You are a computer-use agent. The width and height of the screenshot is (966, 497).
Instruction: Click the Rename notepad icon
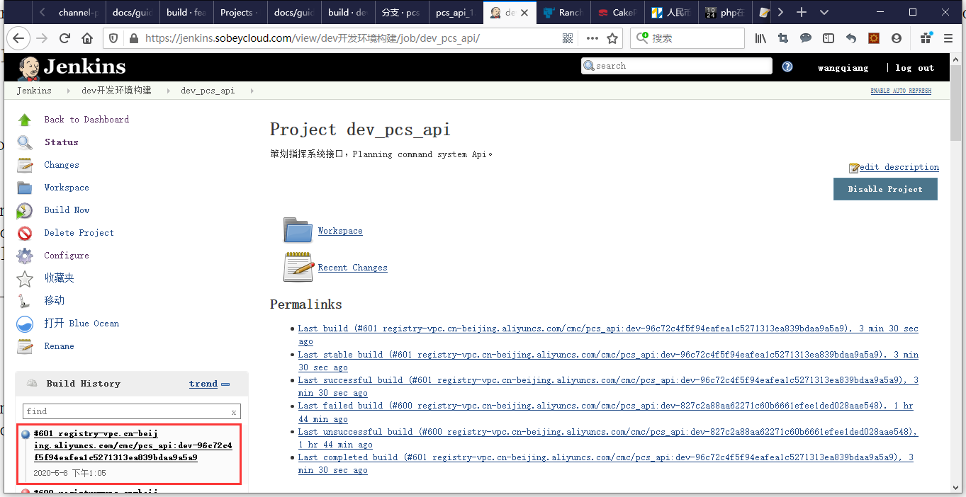coord(25,346)
